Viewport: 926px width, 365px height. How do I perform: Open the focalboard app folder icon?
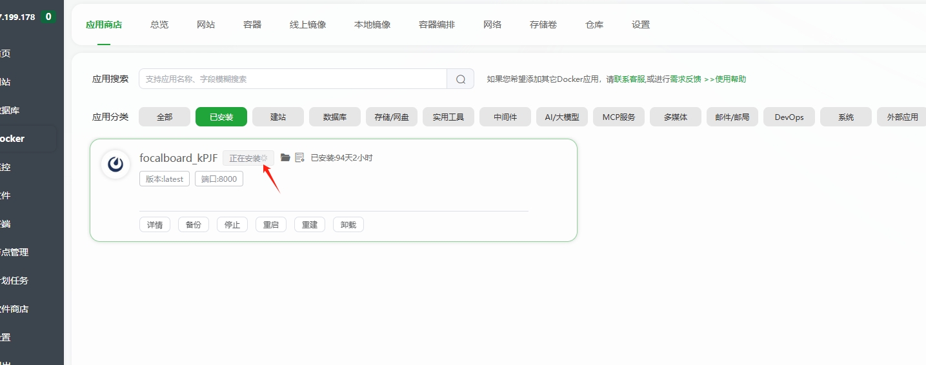[x=285, y=157]
